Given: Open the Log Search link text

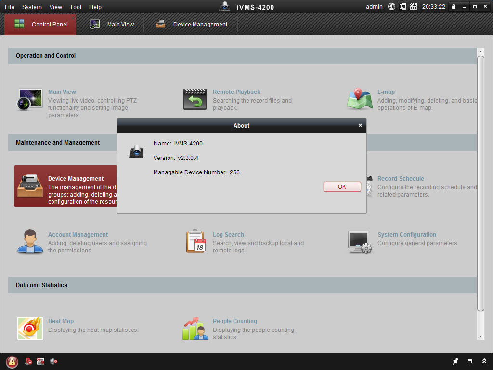Looking at the screenshot, I should (x=228, y=235).
